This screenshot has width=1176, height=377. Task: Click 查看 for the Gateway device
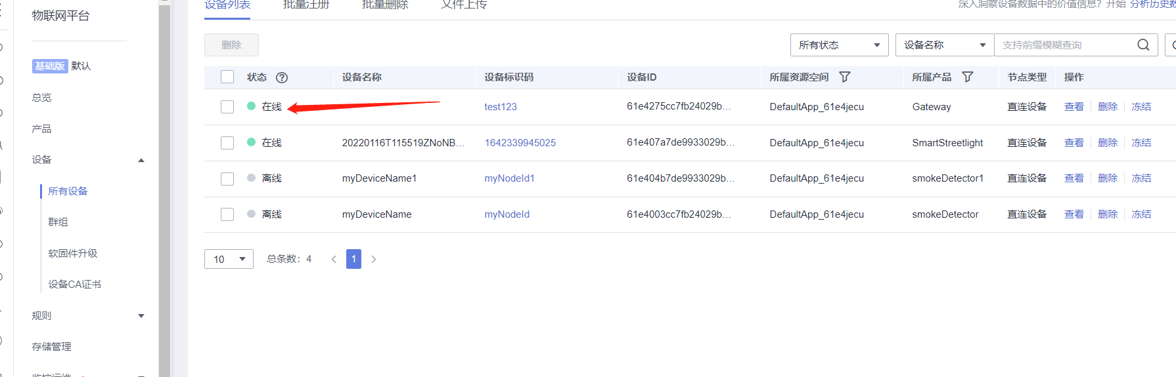(1074, 106)
